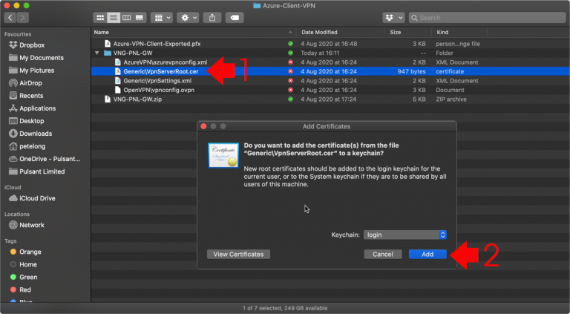Open the group-by arrangement dropdown
This screenshot has width=570, height=314.
(x=162, y=18)
